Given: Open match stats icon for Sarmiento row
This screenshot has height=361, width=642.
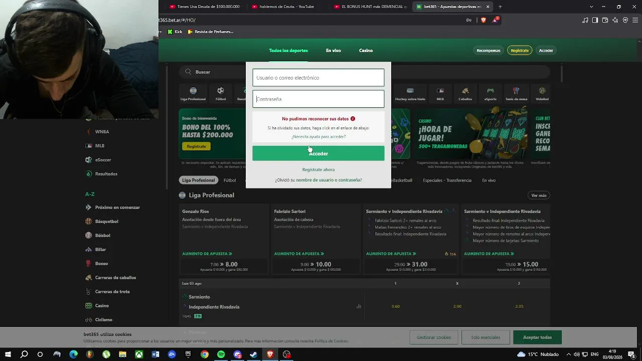Looking at the screenshot, I should coord(359,306).
